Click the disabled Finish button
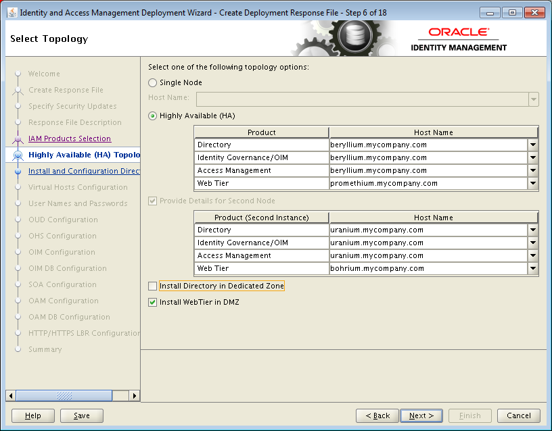This screenshot has height=431, width=552. (470, 415)
